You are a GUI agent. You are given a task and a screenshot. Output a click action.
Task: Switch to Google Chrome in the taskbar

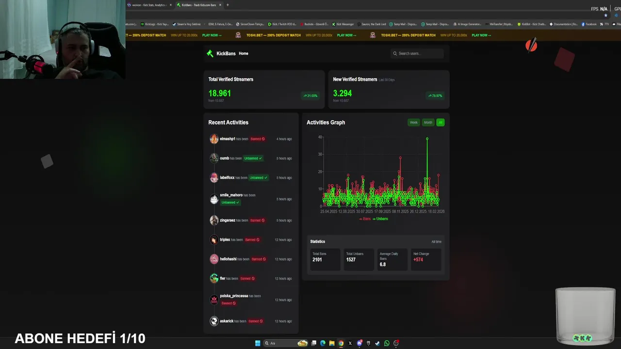point(341,343)
